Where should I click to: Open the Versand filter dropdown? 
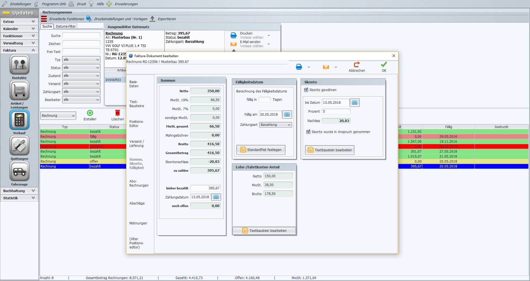pyautogui.click(x=81, y=84)
